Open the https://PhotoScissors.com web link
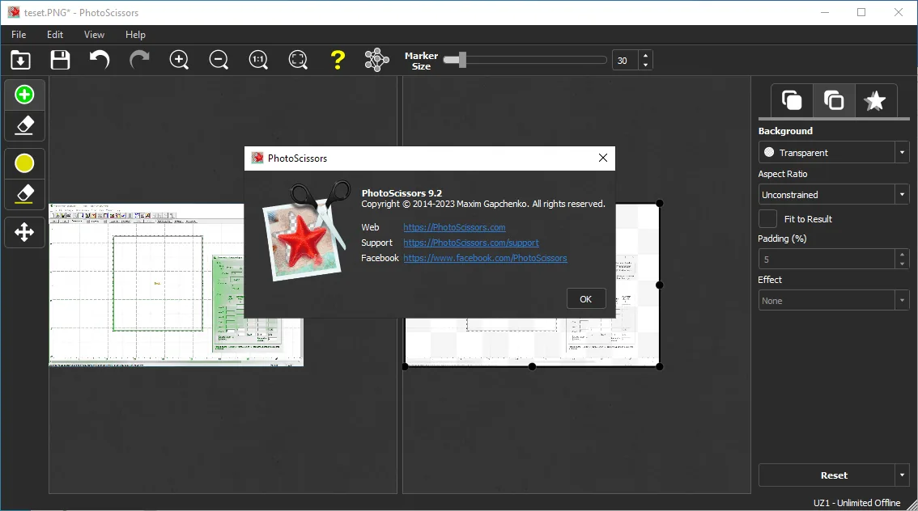 coord(454,227)
